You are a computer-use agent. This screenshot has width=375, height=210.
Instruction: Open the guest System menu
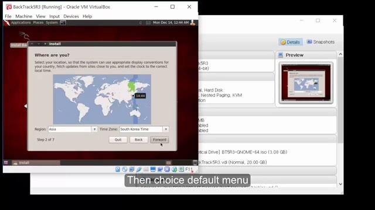pyautogui.click(x=52, y=23)
